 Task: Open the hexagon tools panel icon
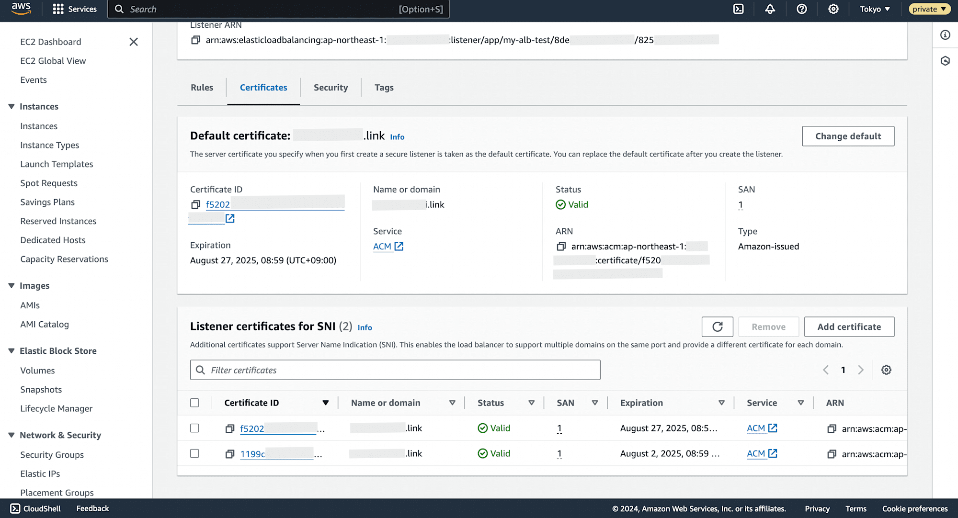945,61
